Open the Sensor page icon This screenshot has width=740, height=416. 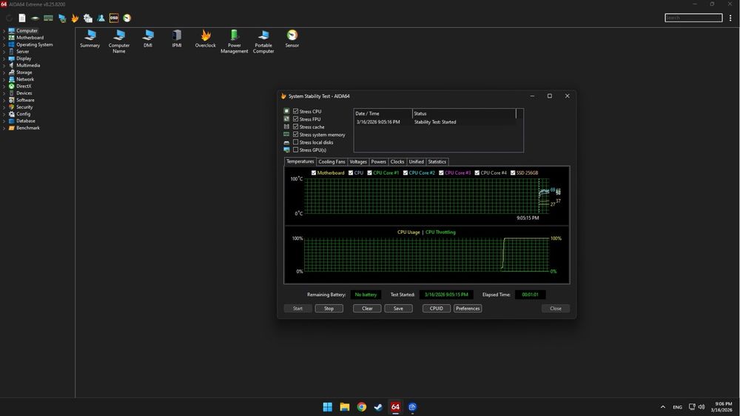(292, 38)
